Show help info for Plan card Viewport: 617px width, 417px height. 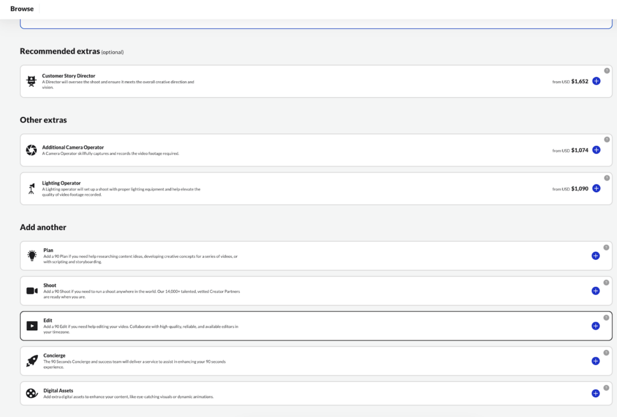click(x=606, y=247)
